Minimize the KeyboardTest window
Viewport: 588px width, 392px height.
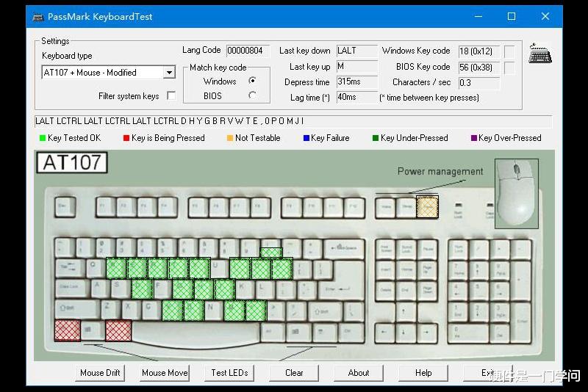click(478, 16)
